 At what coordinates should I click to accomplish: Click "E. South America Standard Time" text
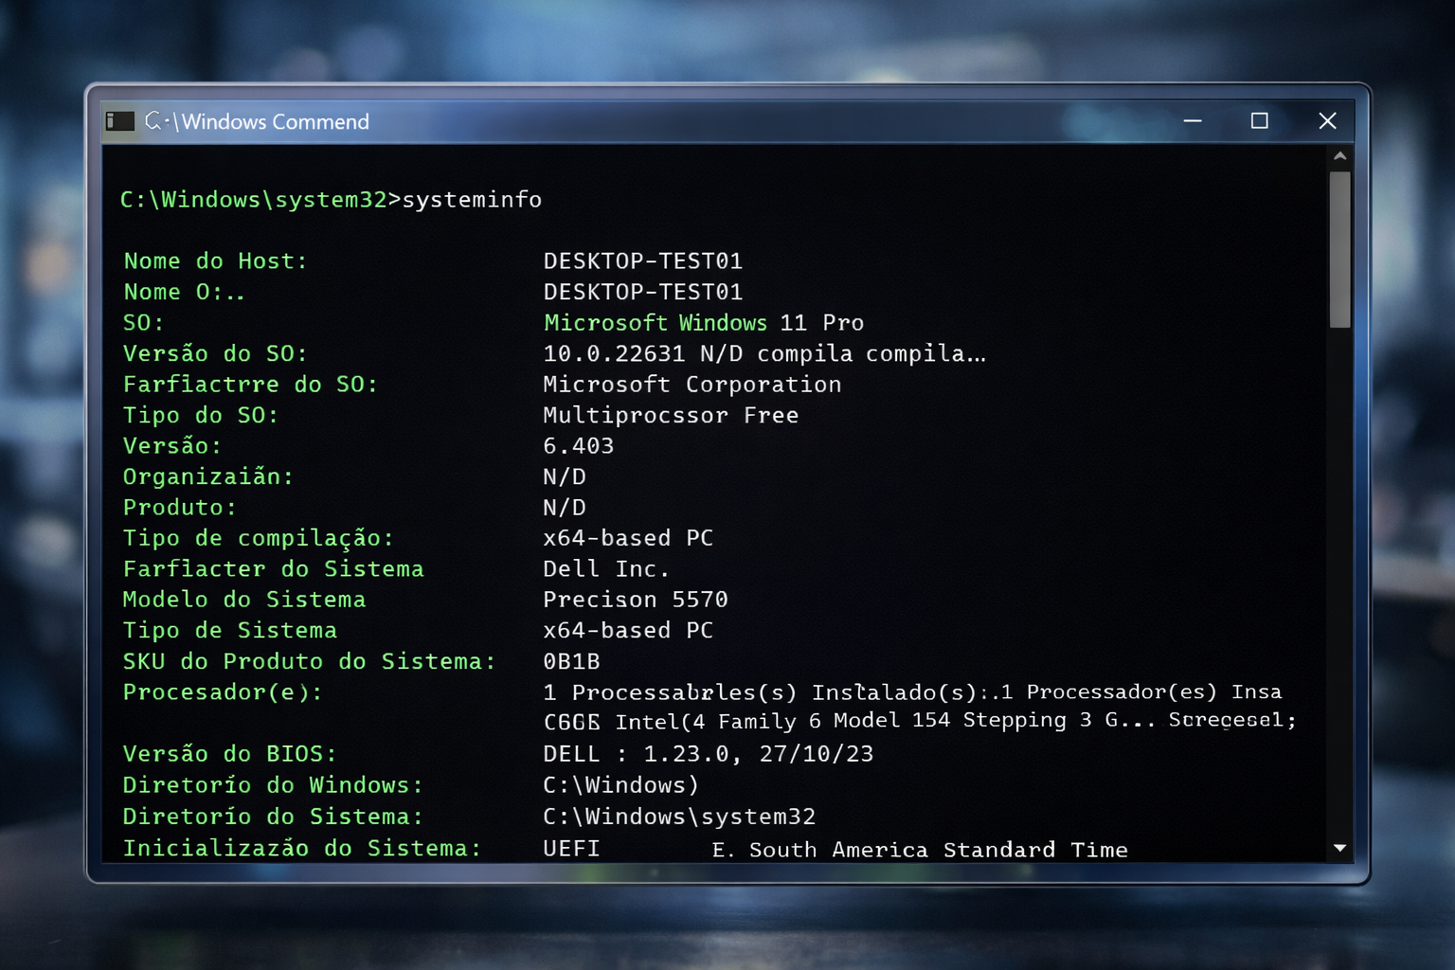919,850
